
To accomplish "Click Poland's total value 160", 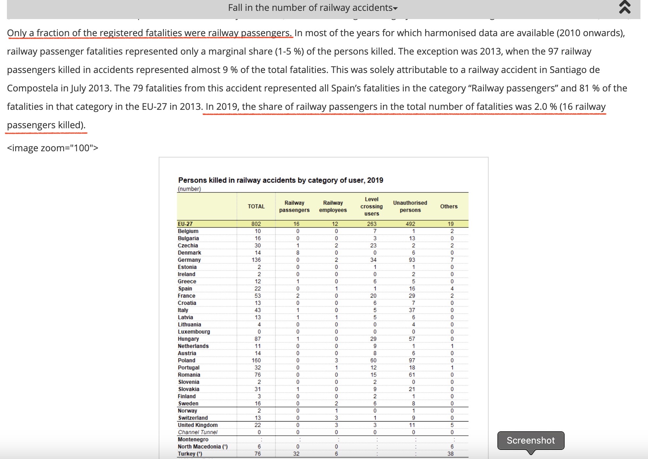I will 256,360.
